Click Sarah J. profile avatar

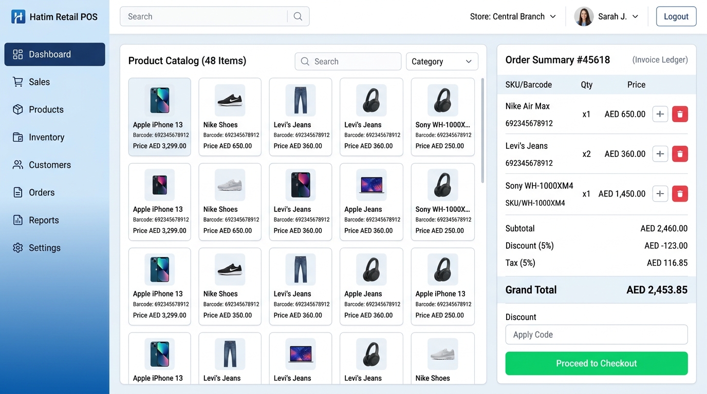584,16
